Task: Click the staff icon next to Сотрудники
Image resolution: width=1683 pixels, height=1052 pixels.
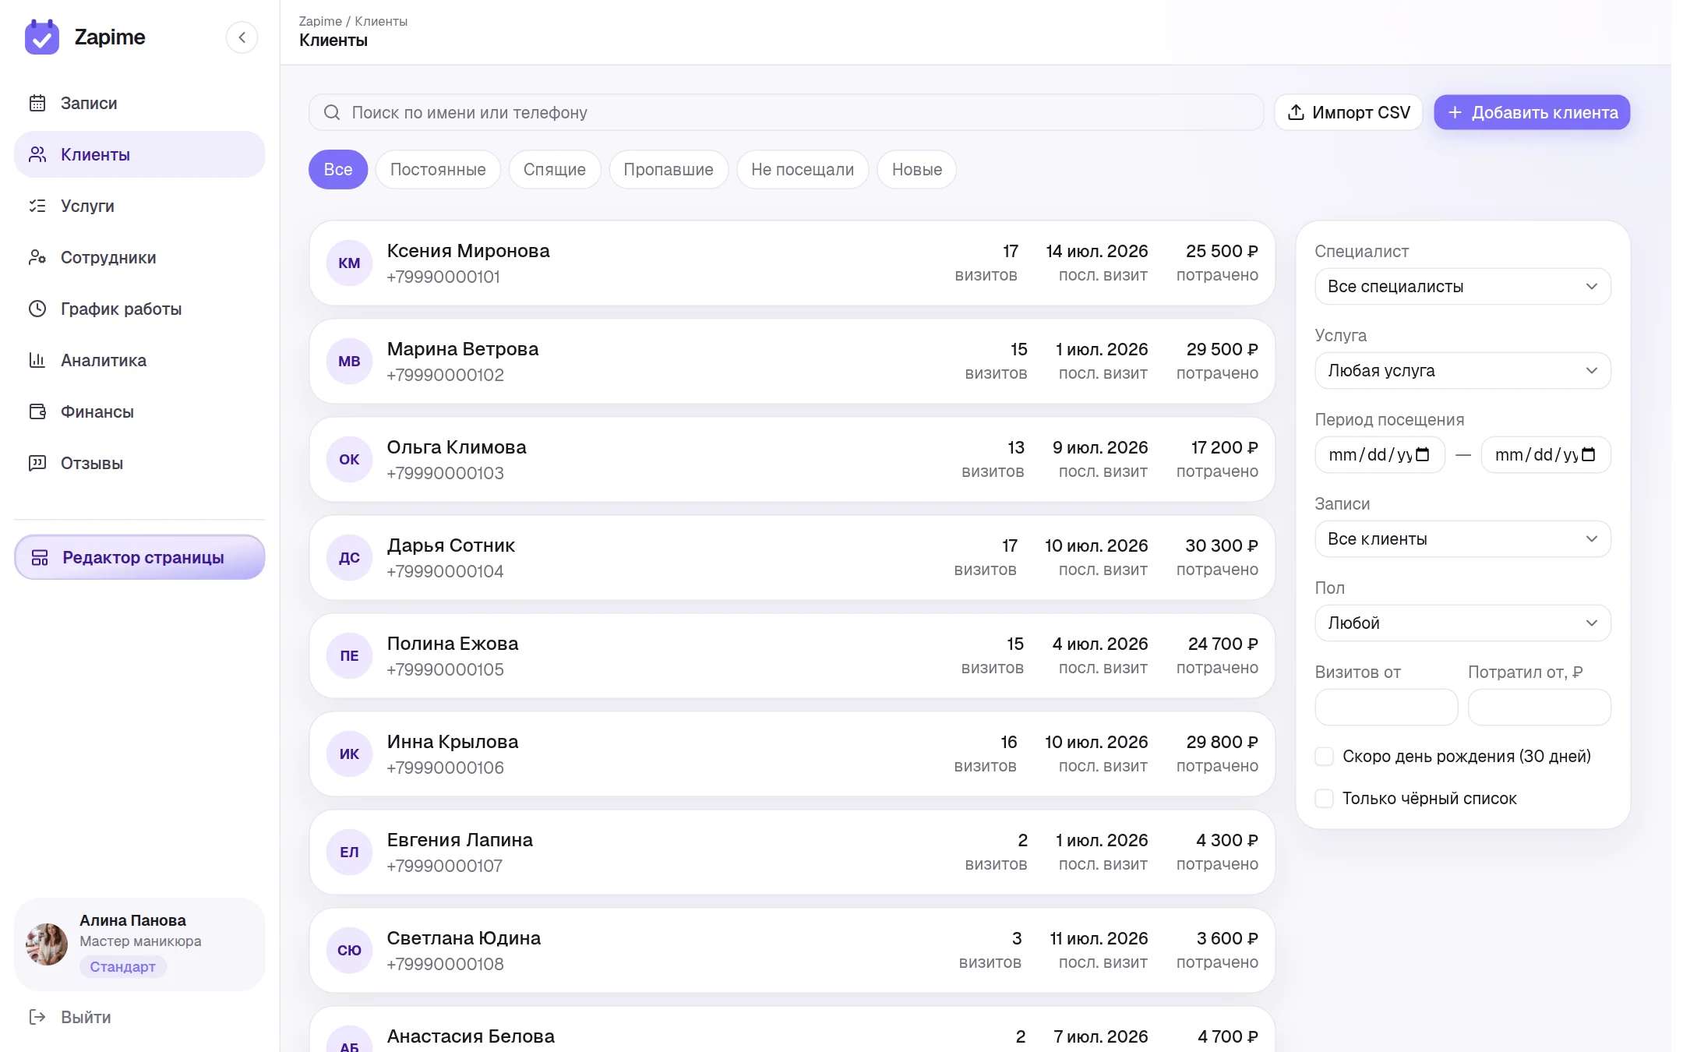Action: (x=37, y=257)
